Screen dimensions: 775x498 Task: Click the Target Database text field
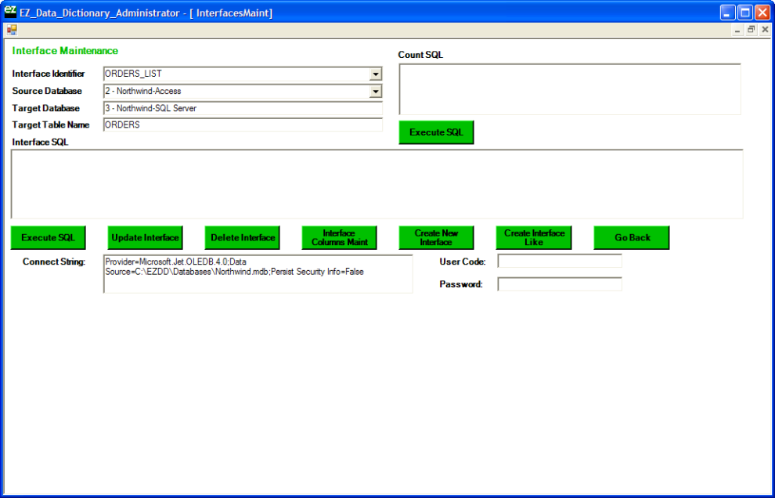click(x=243, y=109)
